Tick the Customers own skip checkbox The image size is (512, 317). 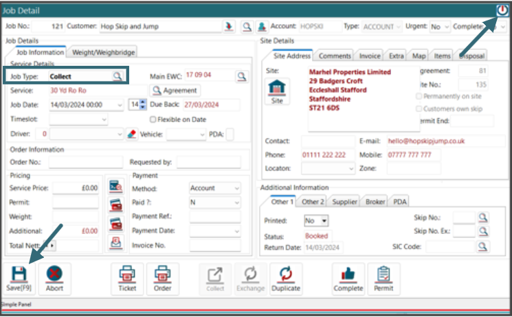click(419, 108)
